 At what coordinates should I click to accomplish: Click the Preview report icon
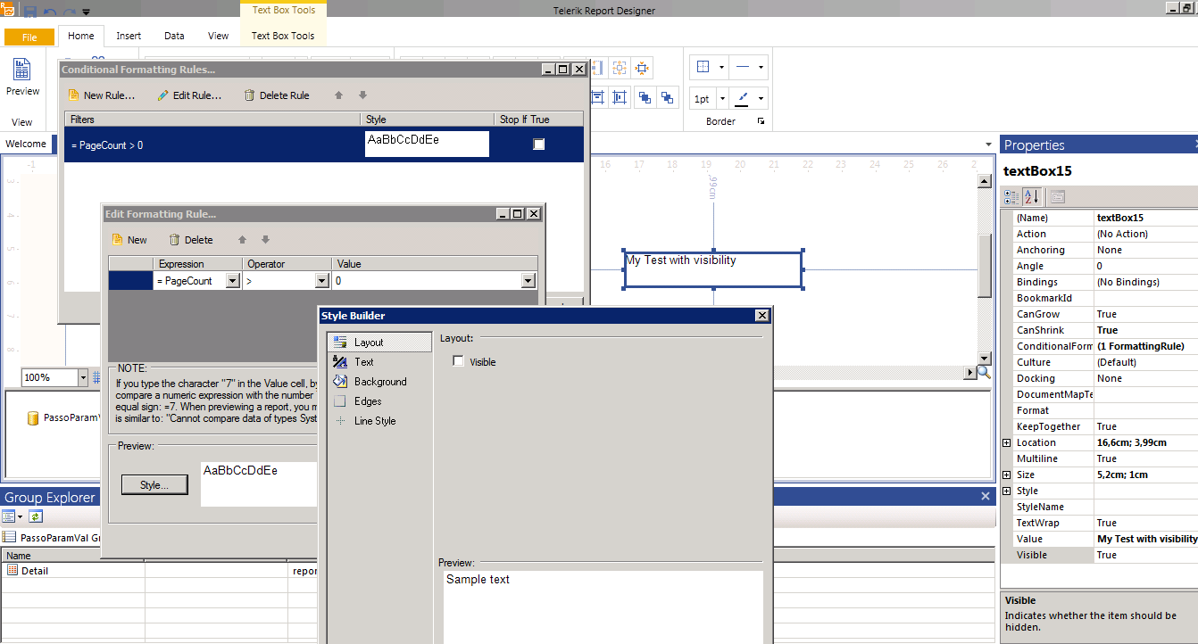point(21,70)
